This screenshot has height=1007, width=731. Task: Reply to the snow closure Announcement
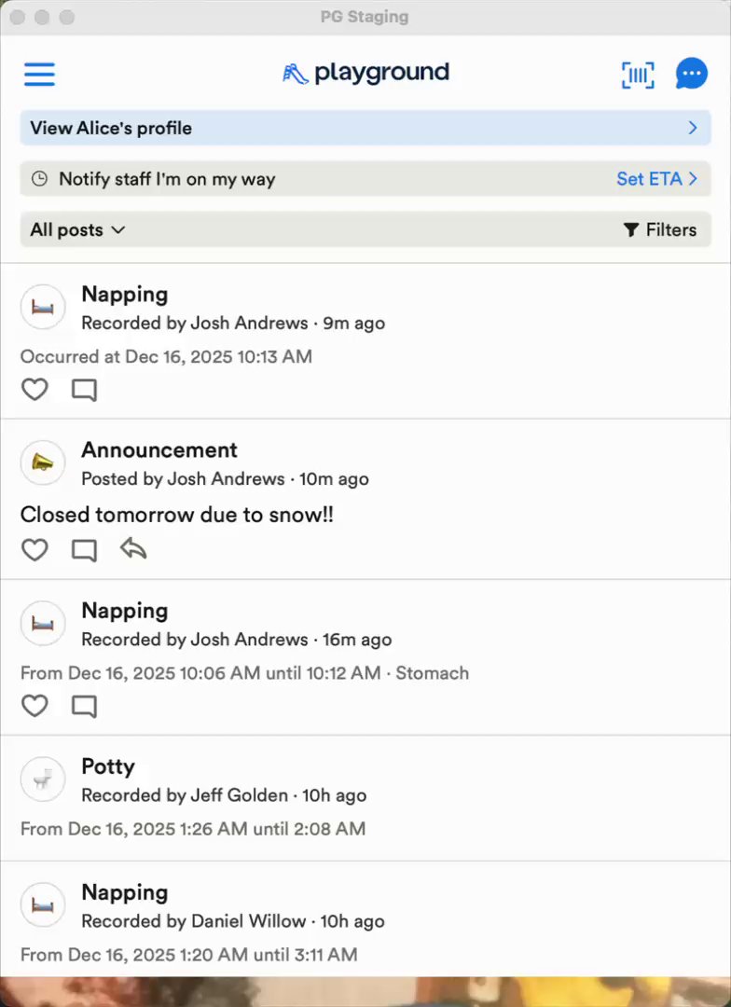133,549
